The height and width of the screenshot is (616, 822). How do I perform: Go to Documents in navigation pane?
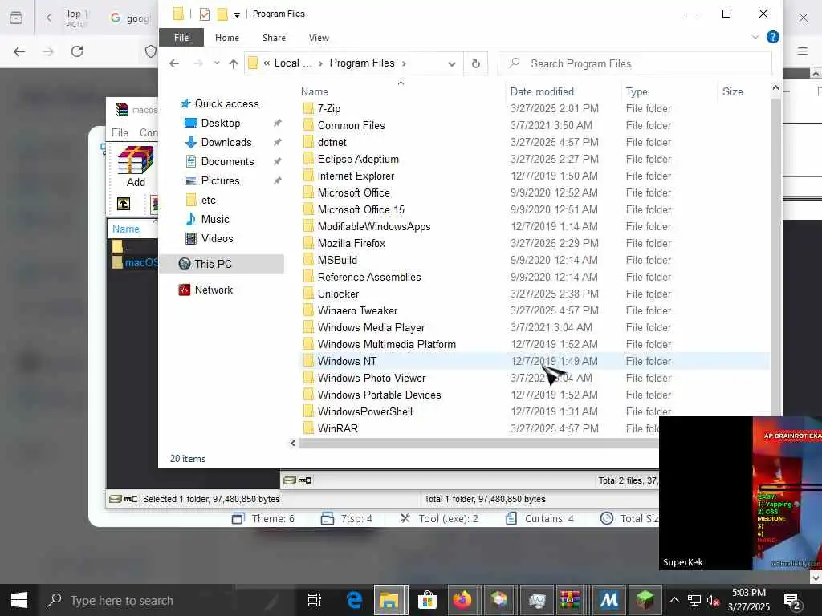click(x=227, y=161)
